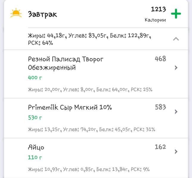
Task: Select the Завтрак meal heading
Action: [x=43, y=15]
